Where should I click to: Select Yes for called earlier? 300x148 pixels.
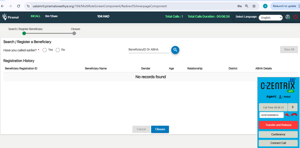pos(45,50)
